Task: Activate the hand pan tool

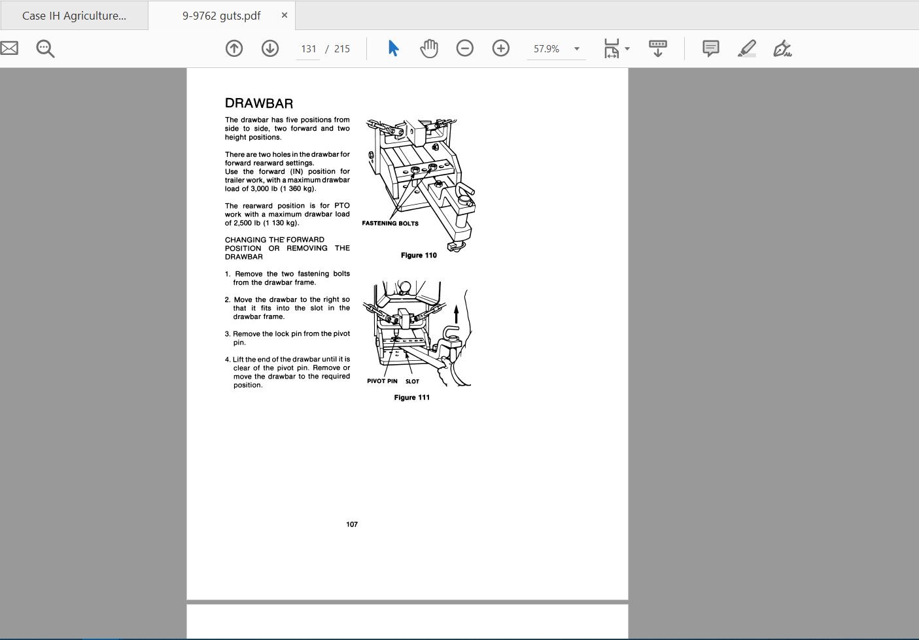Action: 429,48
